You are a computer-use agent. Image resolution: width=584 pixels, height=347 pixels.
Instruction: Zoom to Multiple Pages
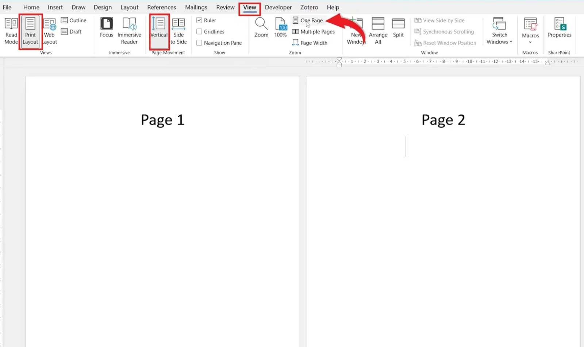pos(314,32)
